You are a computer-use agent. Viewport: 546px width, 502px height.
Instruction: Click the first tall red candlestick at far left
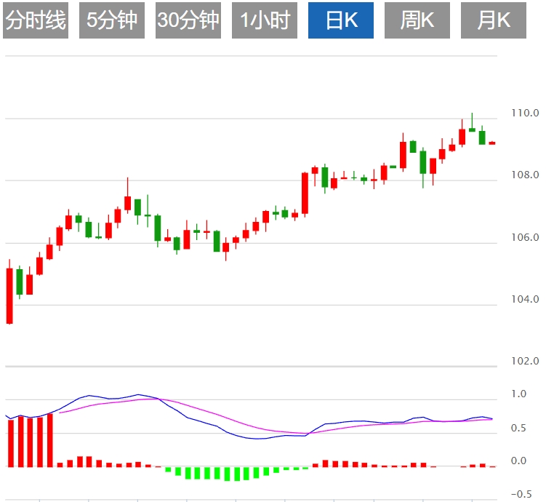[x=9, y=295]
